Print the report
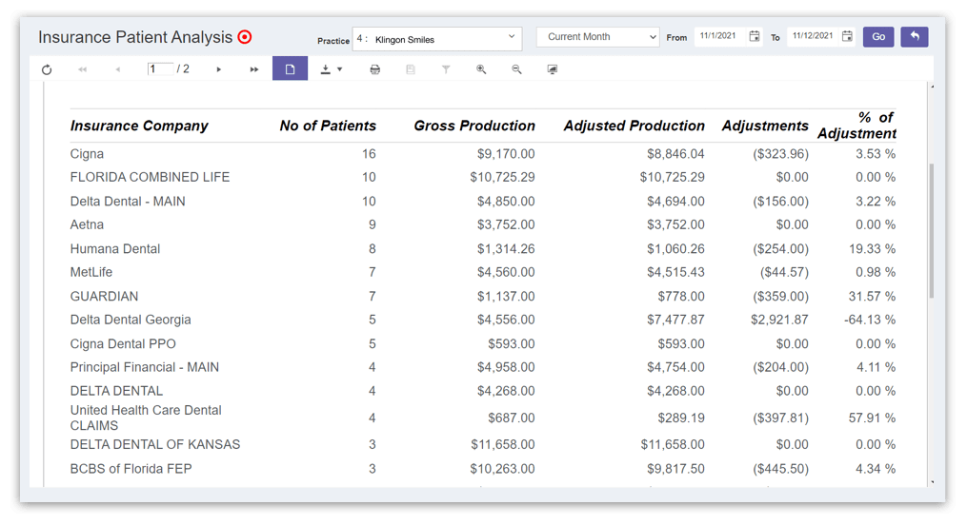 (x=375, y=69)
